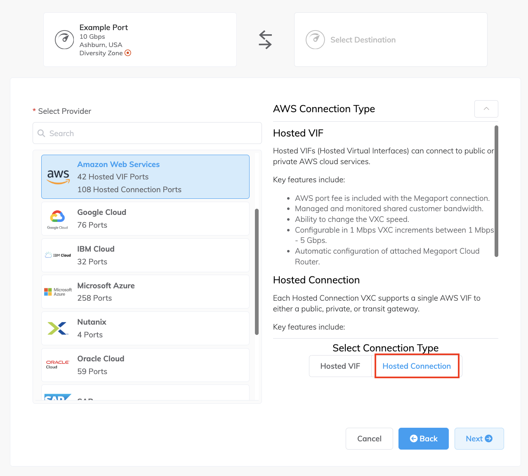The height and width of the screenshot is (476, 528).
Task: Click the speedometer icon on Example Port
Action: (64, 40)
